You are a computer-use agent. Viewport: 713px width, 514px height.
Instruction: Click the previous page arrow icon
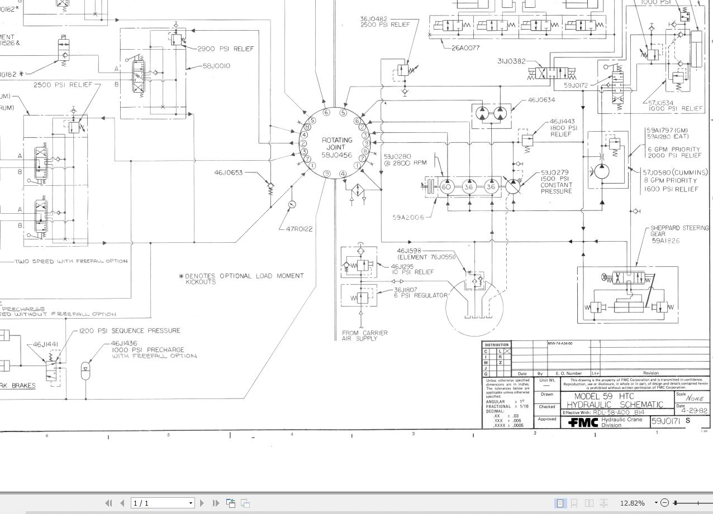click(122, 503)
